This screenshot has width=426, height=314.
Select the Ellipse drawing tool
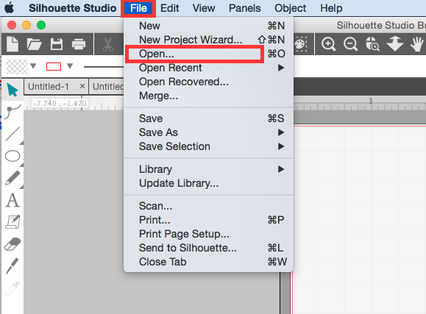pos(13,156)
